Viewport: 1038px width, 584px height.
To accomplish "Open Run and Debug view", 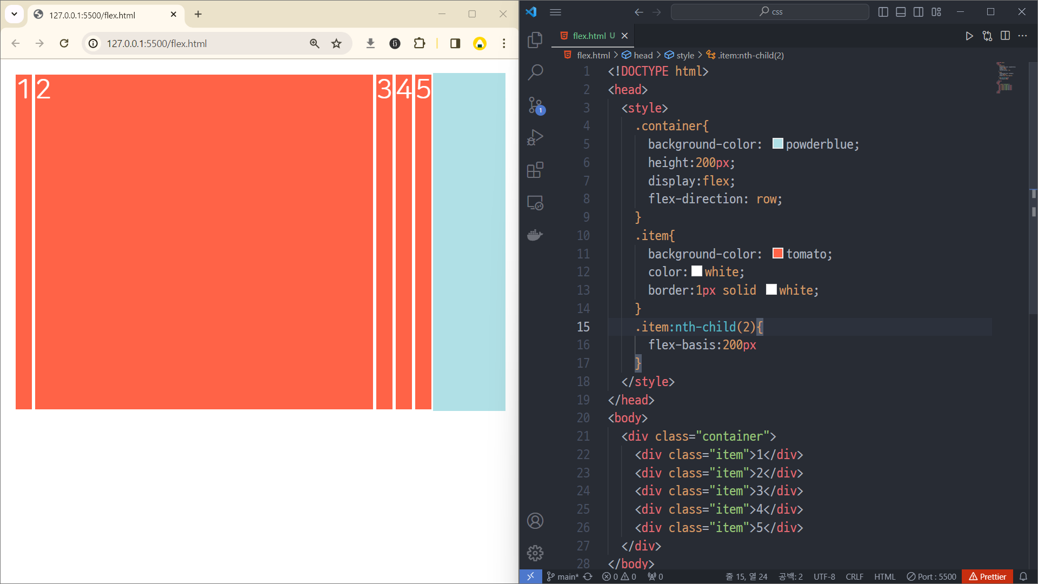I will [x=535, y=137].
